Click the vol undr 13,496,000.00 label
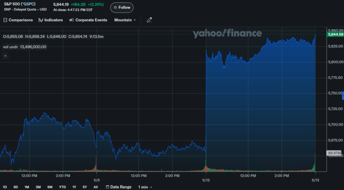Viewport: 344px width, 190px height. [25, 47]
